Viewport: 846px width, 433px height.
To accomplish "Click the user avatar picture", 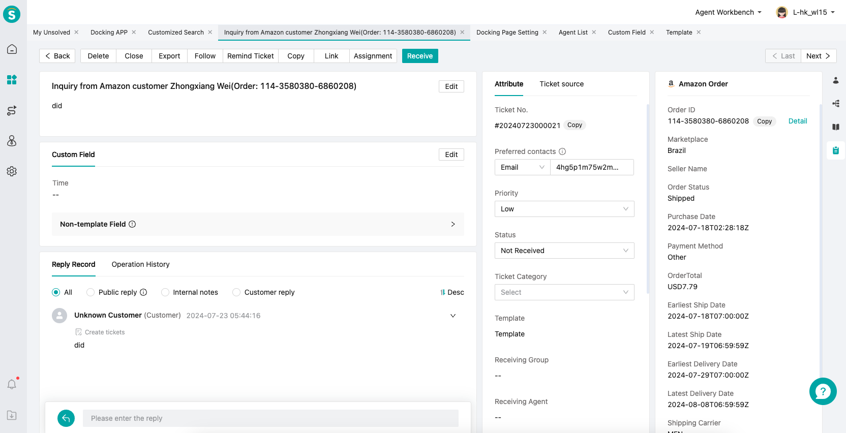I will 782,12.
